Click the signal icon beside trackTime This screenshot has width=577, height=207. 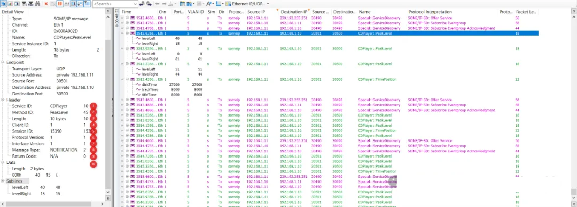click(138, 89)
